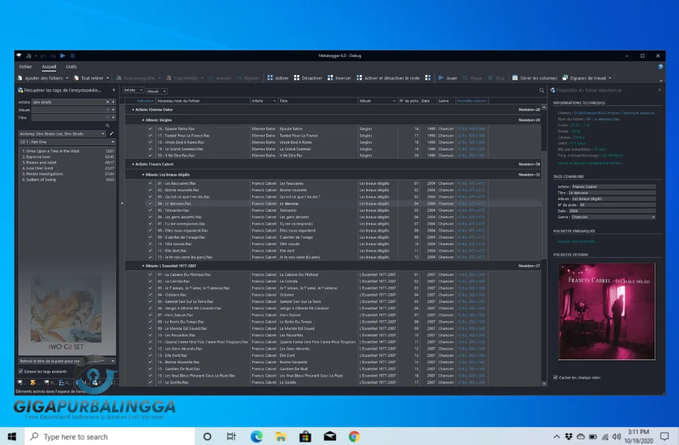Uncheck activation for 12 - Je te vois venir
The width and height of the screenshot is (679, 445).
coord(151,257)
